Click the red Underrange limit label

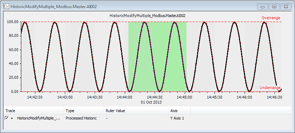[x=270, y=88]
